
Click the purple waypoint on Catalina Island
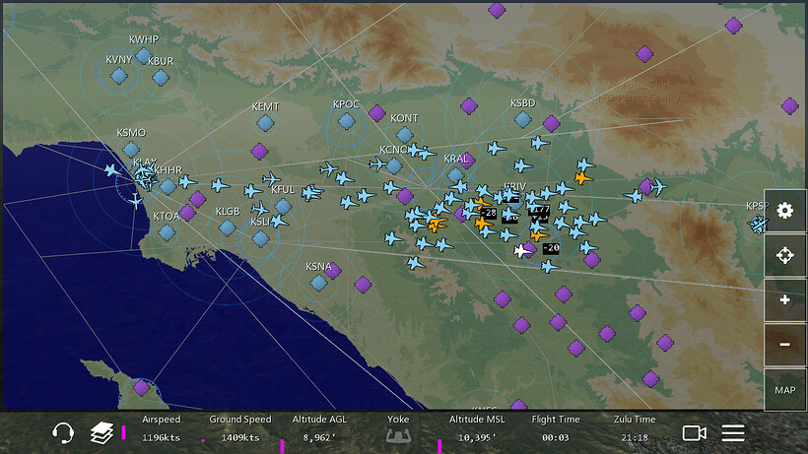point(141,387)
